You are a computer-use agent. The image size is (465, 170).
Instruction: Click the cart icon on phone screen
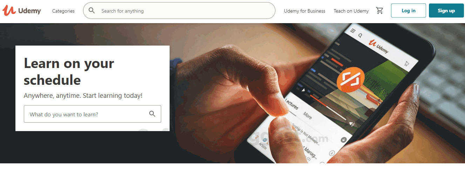406,63
